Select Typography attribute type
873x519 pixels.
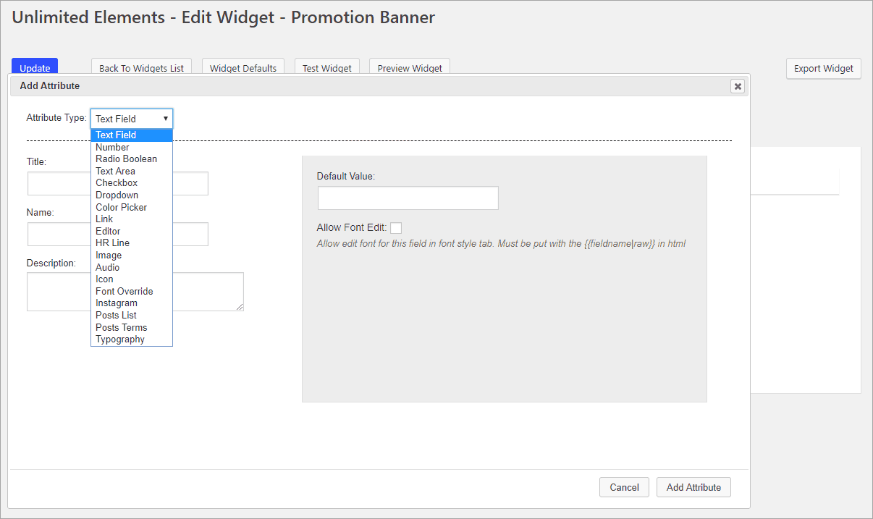coord(132,339)
